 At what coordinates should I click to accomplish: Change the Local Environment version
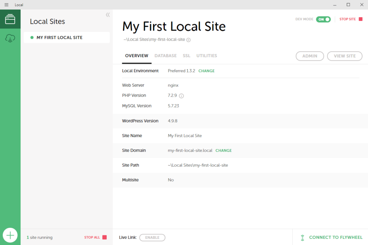tap(206, 71)
